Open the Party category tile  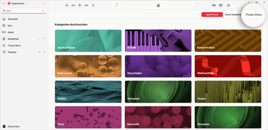88,117
